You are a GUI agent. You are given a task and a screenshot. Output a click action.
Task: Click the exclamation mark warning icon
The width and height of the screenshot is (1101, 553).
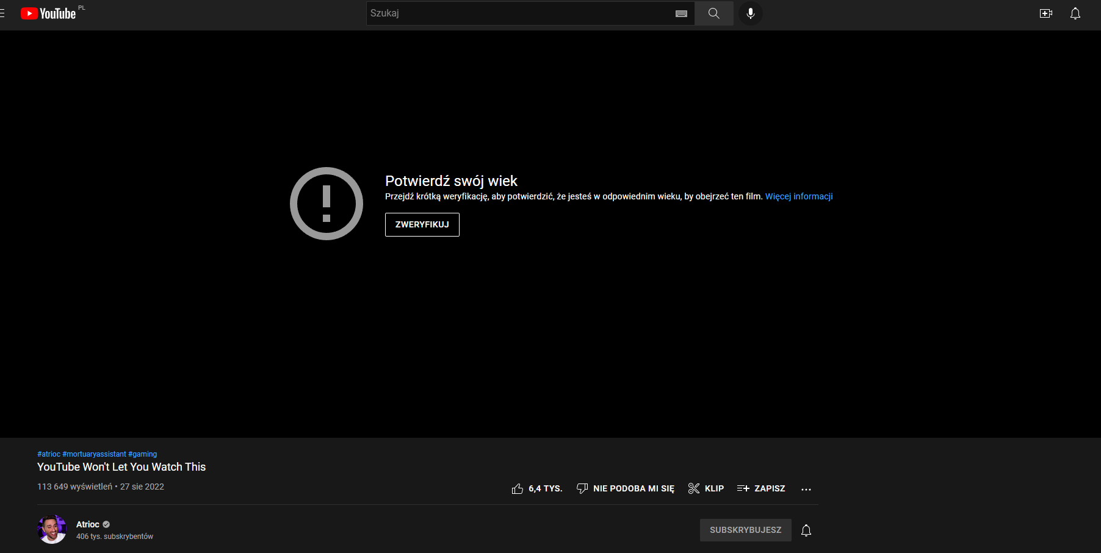(x=327, y=203)
